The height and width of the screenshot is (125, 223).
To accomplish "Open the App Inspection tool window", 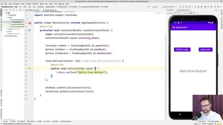I will click(x=66, y=121).
